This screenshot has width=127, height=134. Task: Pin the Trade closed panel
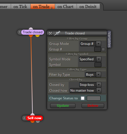click(x=57, y=33)
